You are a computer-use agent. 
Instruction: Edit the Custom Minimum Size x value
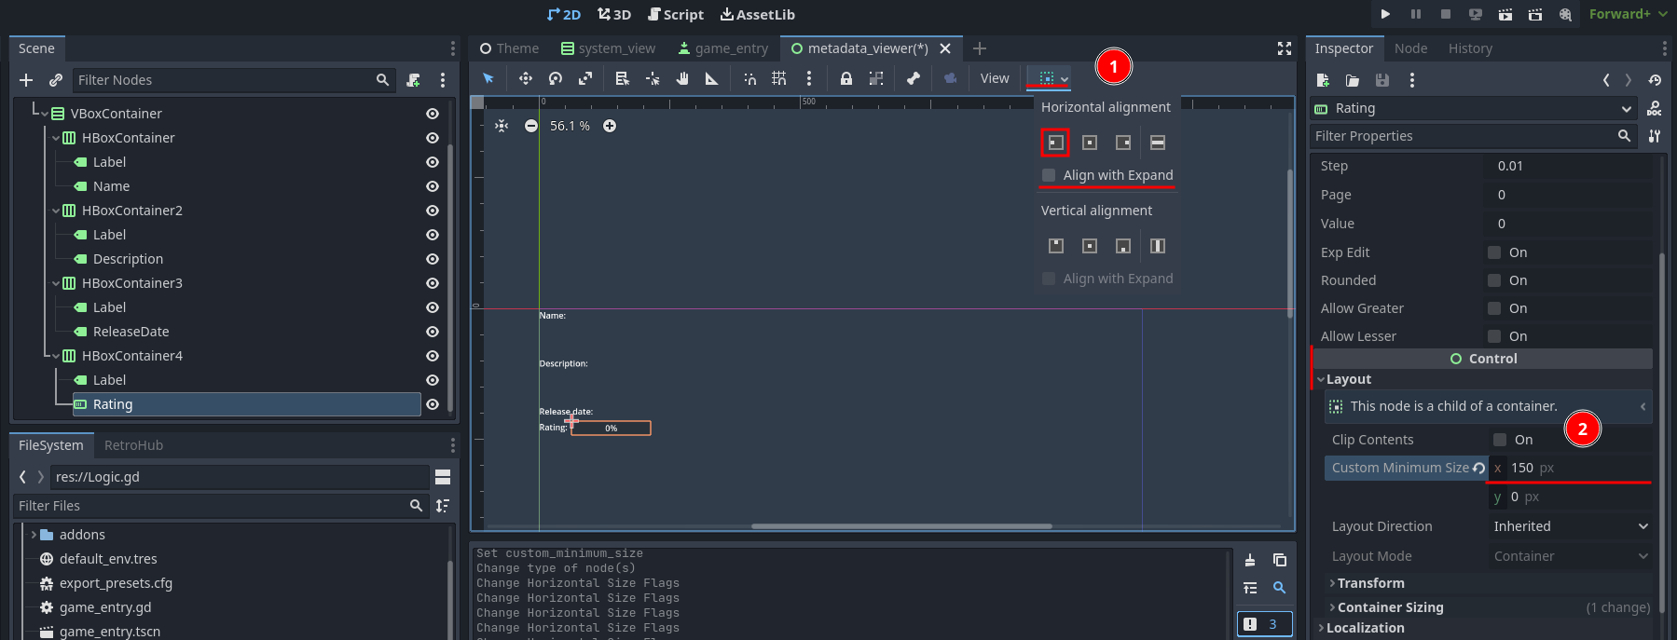pyautogui.click(x=1571, y=469)
